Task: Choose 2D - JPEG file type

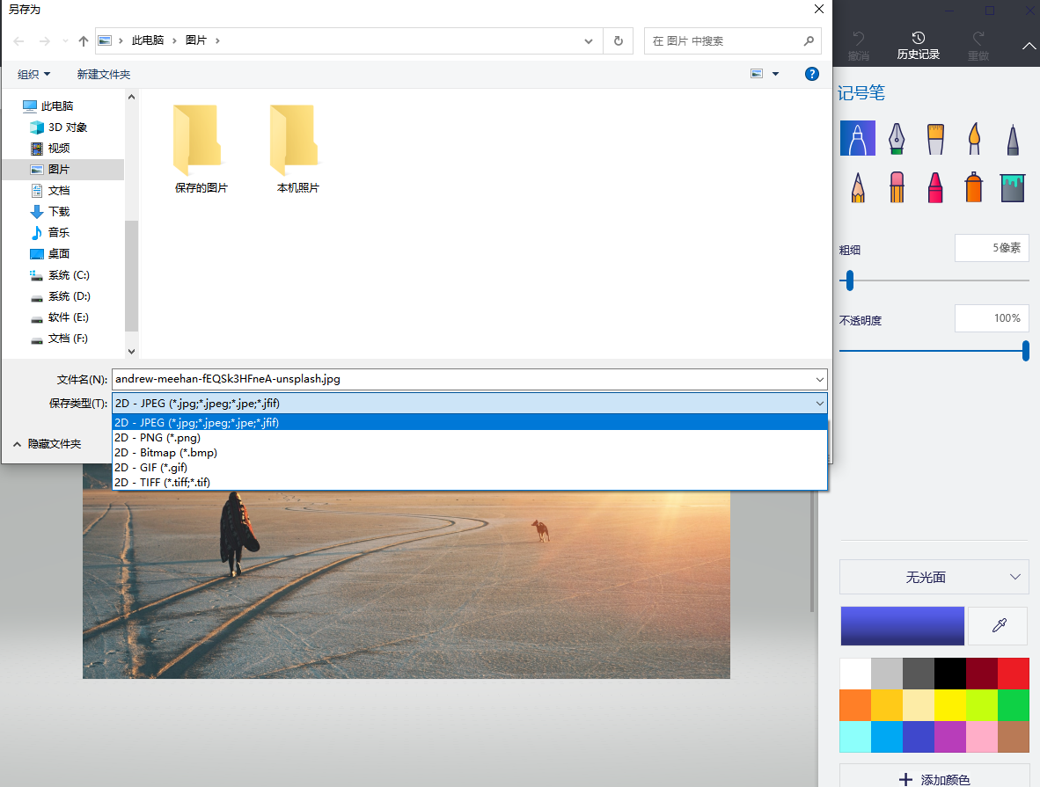Action: click(x=470, y=422)
